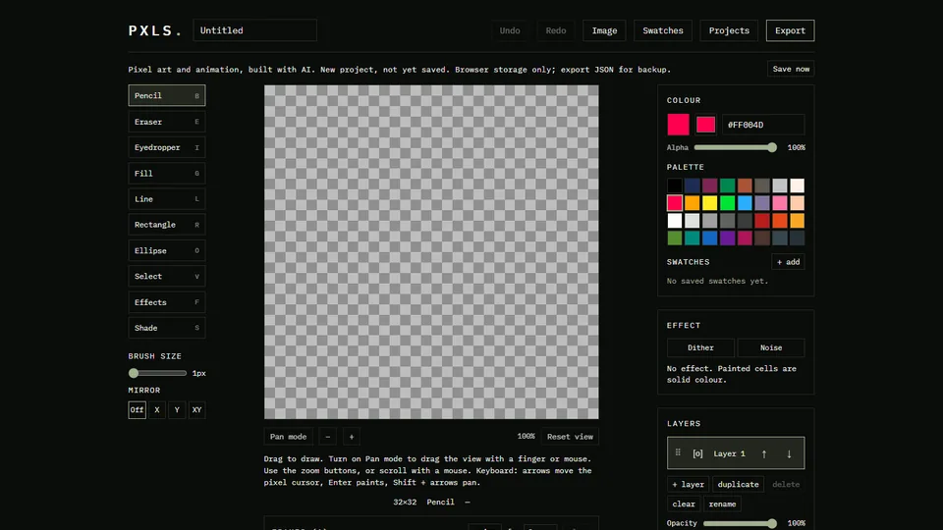Adjust the Alpha slider

(x=735, y=147)
